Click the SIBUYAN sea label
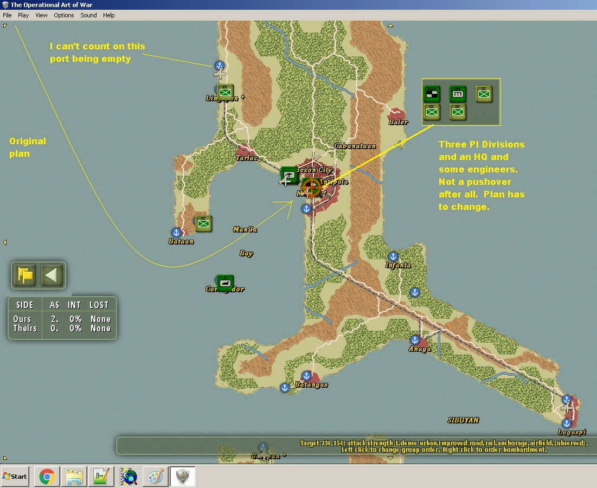Screen dimensions: 597x488 (463, 420)
